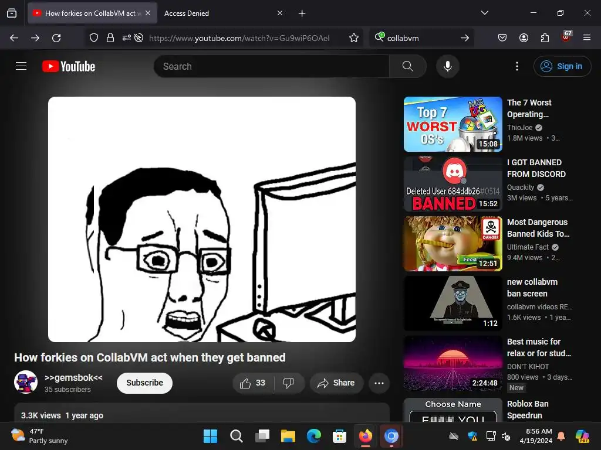Focus the YouTube URL address bar

[239, 38]
